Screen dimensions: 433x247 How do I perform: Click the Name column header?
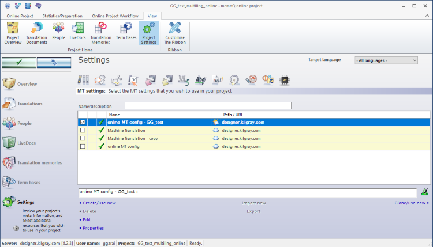[159, 115]
